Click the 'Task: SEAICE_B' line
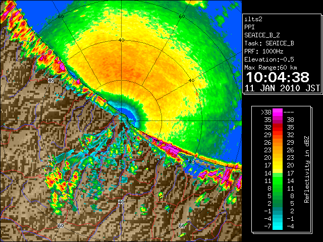Viewport: 323px width, 242px height. pyautogui.click(x=269, y=43)
